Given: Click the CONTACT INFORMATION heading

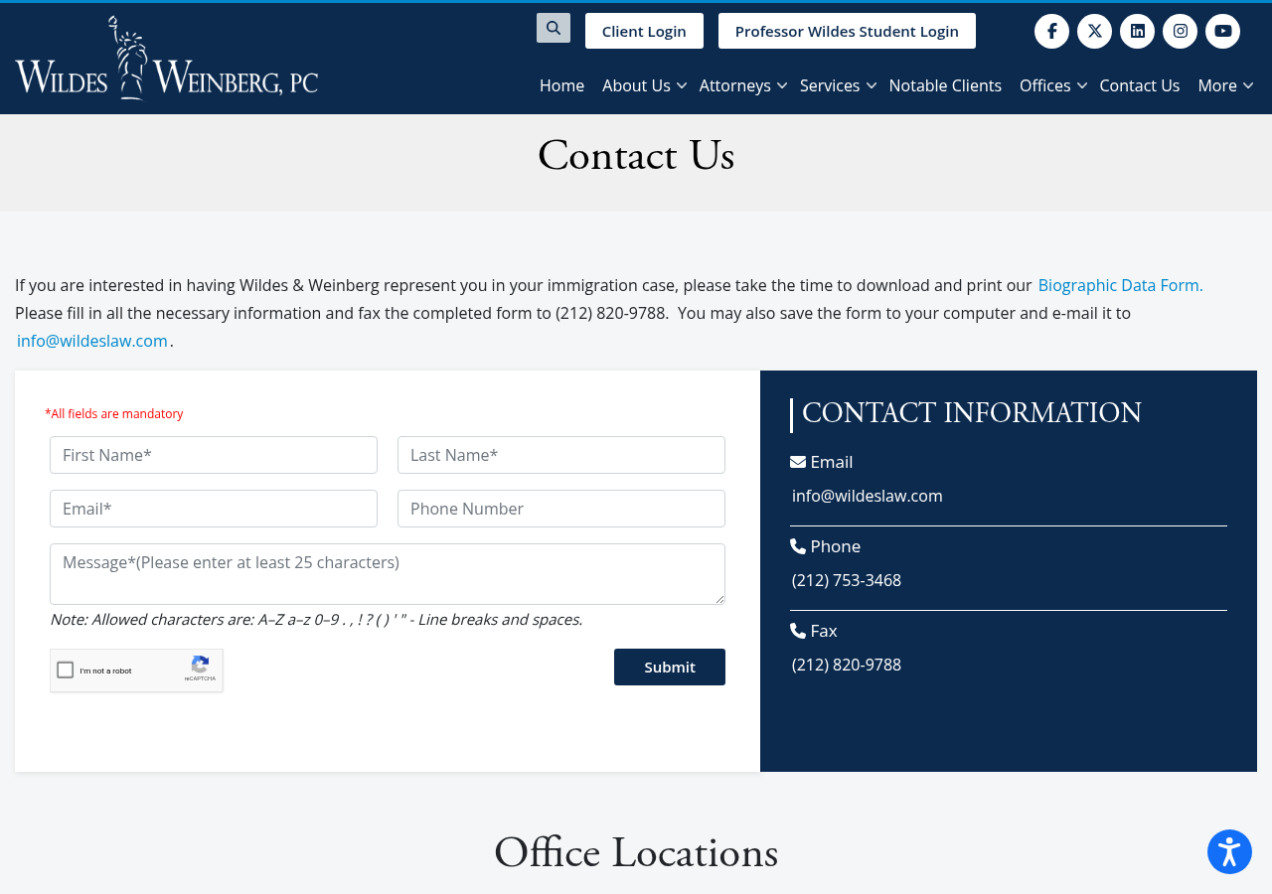Looking at the screenshot, I should click(x=972, y=413).
